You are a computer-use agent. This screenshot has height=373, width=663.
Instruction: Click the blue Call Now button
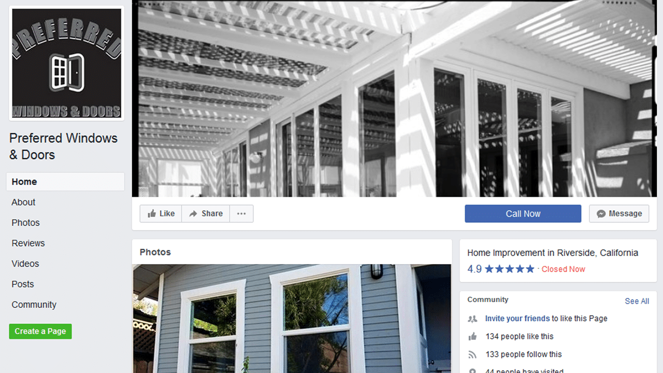pos(523,213)
